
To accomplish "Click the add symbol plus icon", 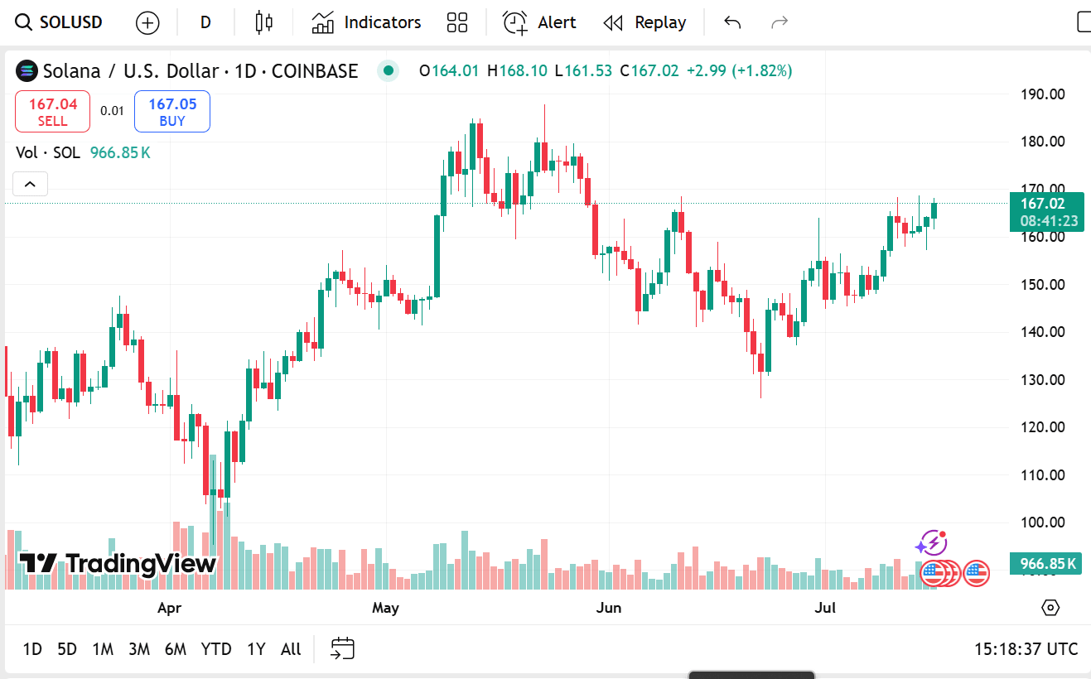I will [147, 23].
